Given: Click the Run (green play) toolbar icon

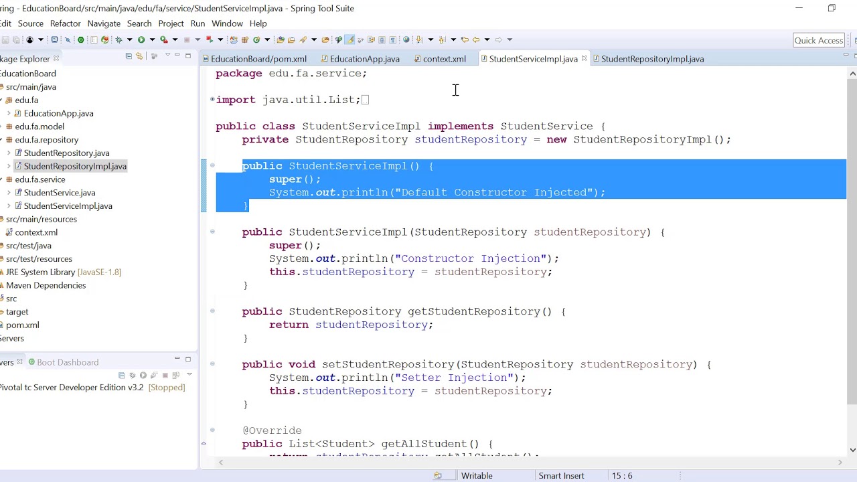Looking at the screenshot, I should coord(141,39).
